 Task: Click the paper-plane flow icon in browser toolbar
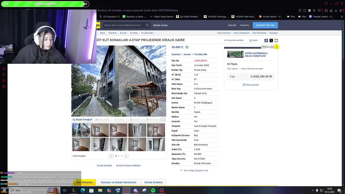point(314,11)
